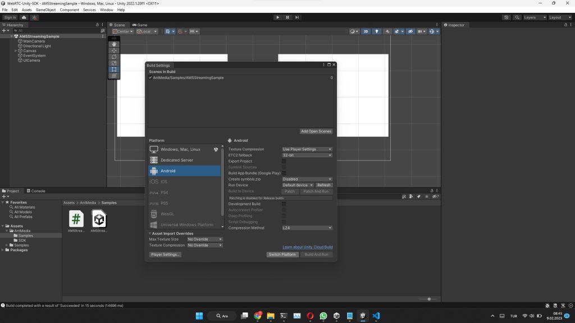Click Refresh button for Run Device

pos(324,185)
